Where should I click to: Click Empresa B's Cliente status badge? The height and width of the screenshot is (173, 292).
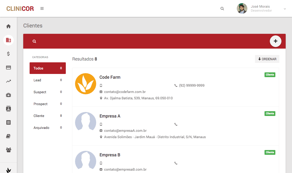pos(270,152)
